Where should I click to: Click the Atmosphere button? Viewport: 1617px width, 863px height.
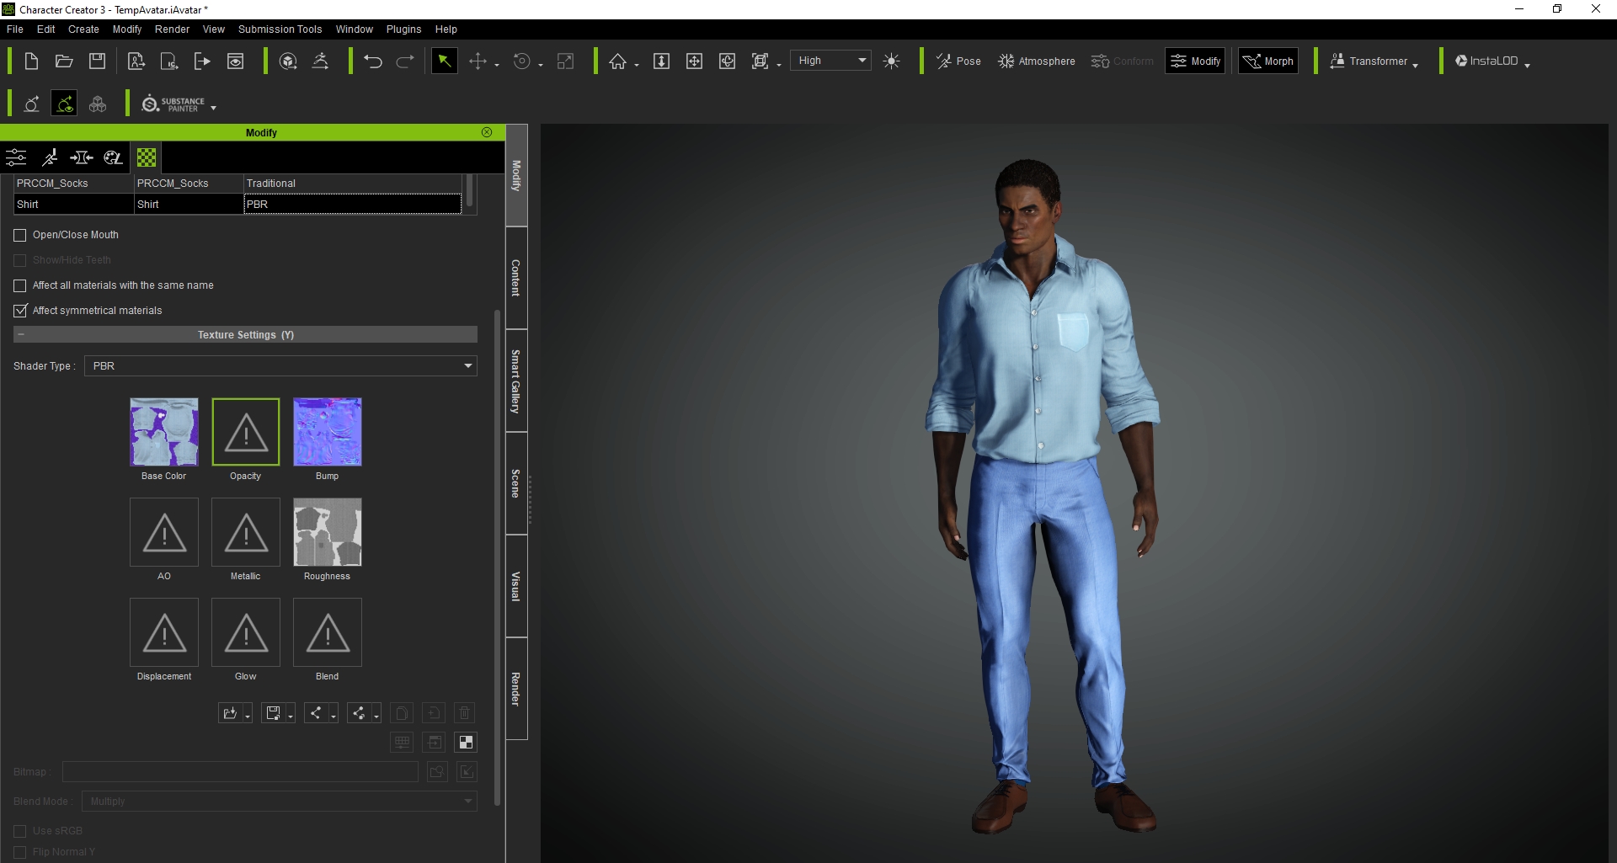[x=1036, y=61]
